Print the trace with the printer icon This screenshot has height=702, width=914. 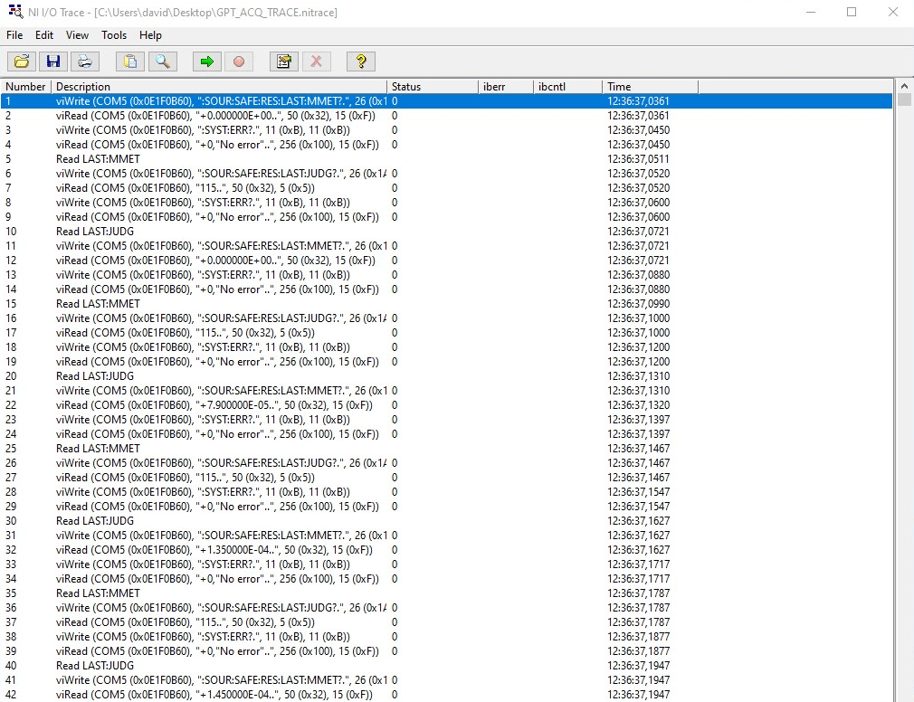[85, 62]
